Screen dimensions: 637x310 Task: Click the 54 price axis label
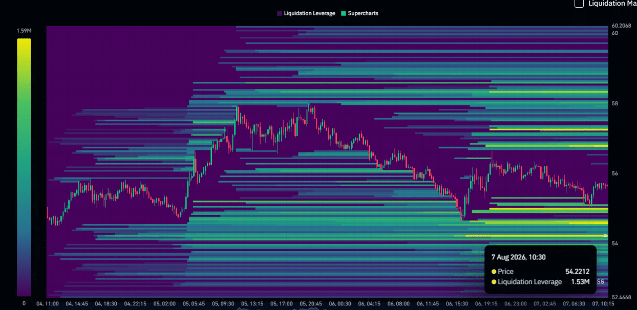pos(615,243)
